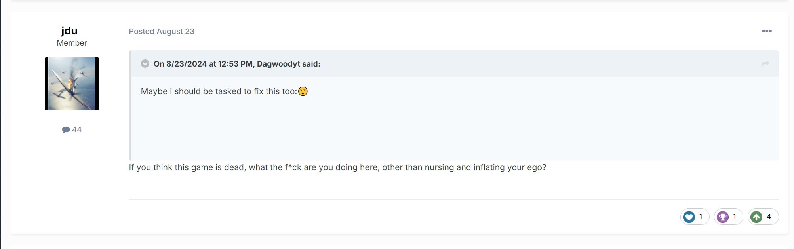Click the share arrow in quote header
794x249 pixels.
765,64
